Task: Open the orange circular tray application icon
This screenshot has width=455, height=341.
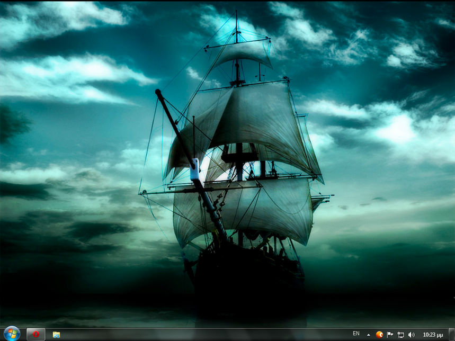Action: click(x=379, y=335)
